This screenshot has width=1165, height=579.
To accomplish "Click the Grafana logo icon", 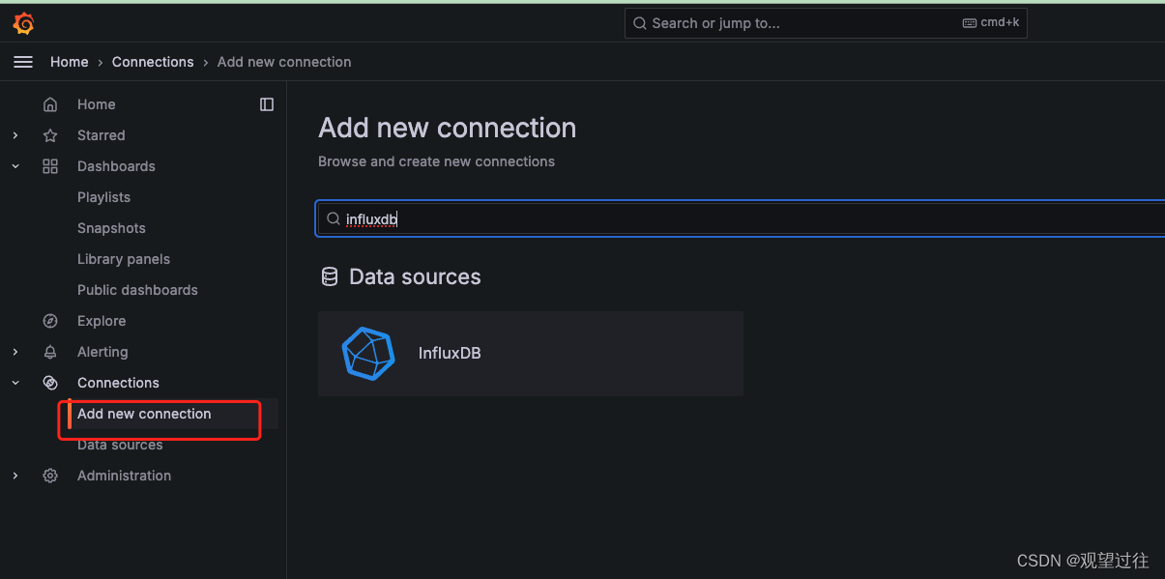I will coord(23,23).
